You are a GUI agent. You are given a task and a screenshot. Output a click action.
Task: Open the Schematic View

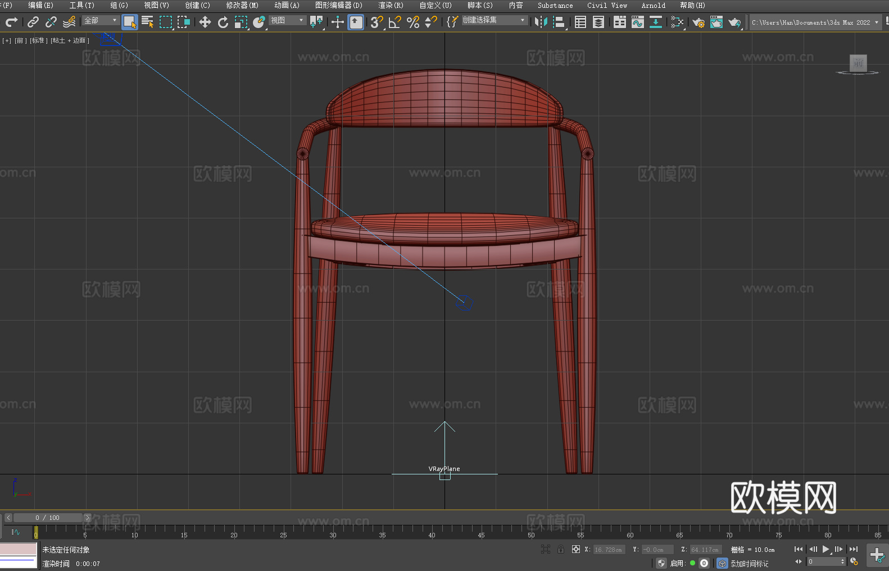point(656,22)
